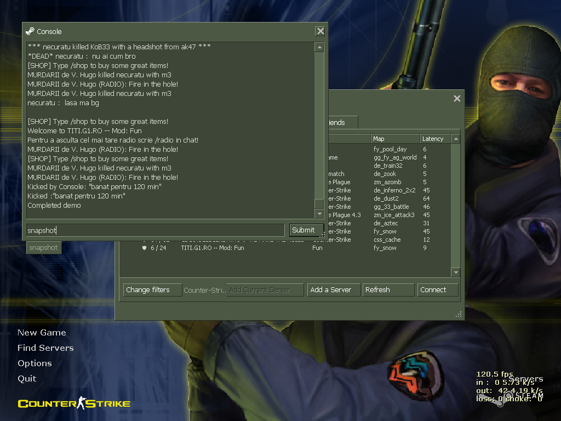Image resolution: width=561 pixels, height=421 pixels.
Task: Click the server list scrollbar track
Action: [455, 206]
